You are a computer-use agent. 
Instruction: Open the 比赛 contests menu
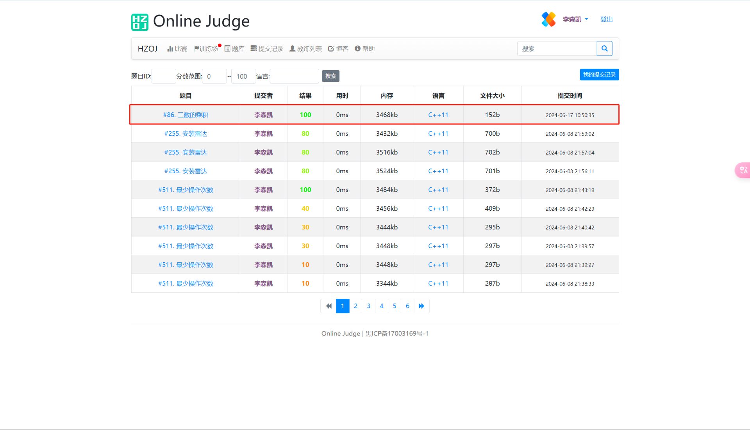177,49
